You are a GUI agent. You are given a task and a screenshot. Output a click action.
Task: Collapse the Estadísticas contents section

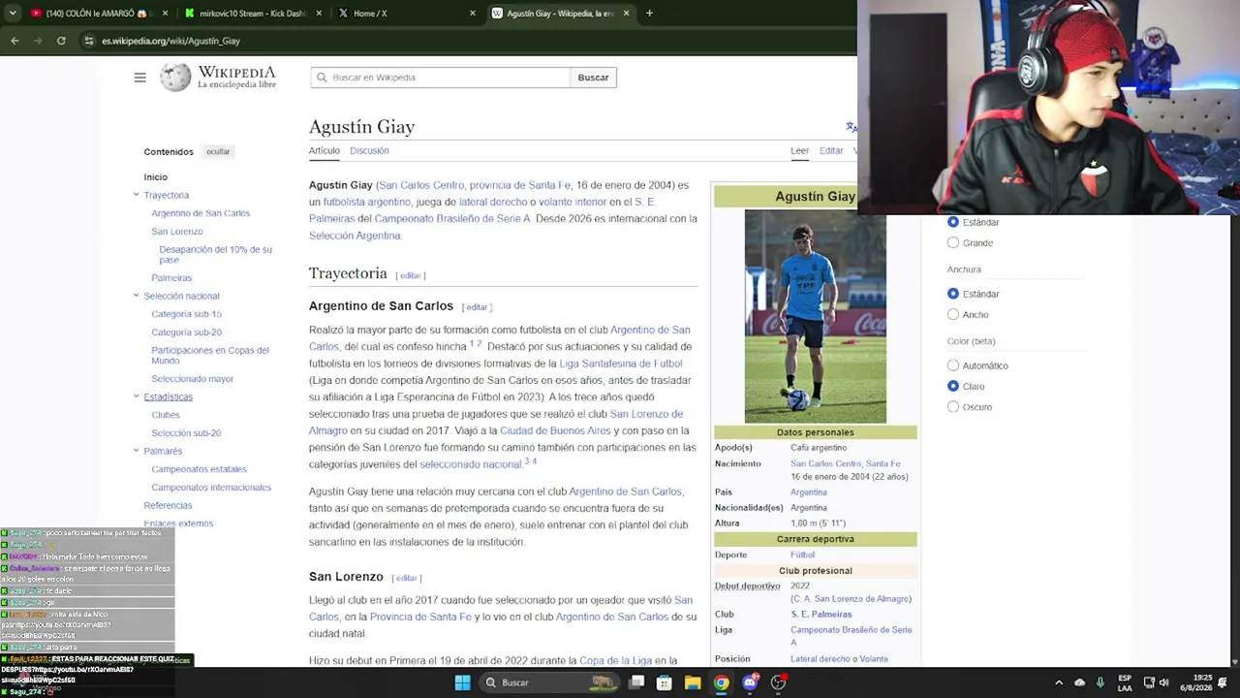point(137,397)
